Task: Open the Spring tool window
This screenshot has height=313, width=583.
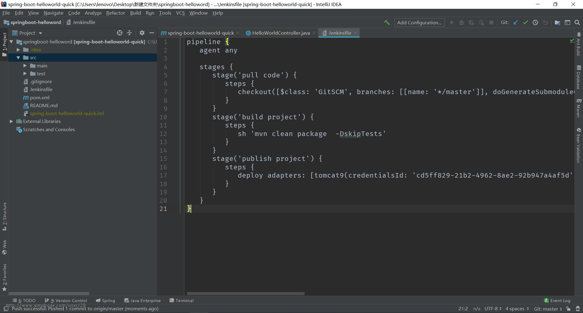Action: (105, 301)
